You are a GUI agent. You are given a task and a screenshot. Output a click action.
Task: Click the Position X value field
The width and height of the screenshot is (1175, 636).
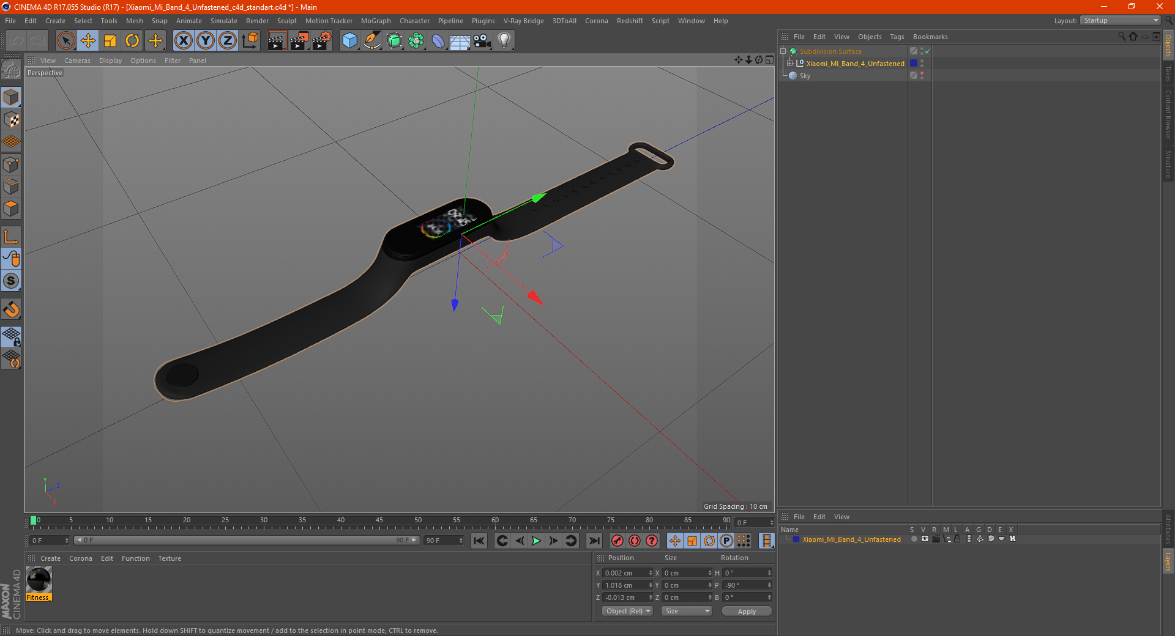626,573
